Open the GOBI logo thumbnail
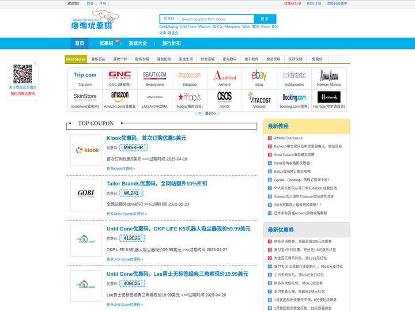The width and height of the screenshot is (415, 311). coord(86,195)
